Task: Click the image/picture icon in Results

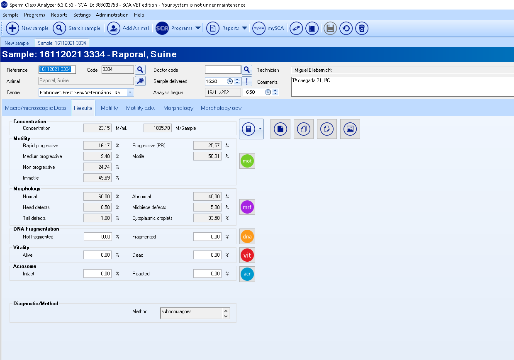Action: point(350,129)
